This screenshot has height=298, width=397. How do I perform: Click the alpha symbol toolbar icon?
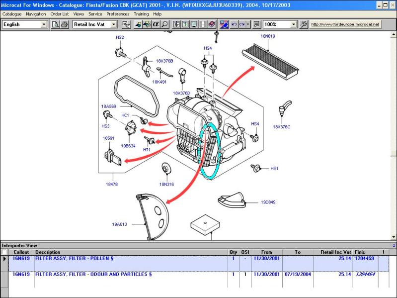point(156,24)
